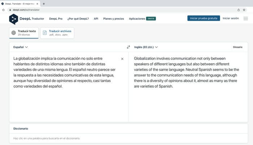Click the DeepL Traductor brand text
Image resolution: width=253 pixels, height=145 pixels.
[x=32, y=19]
